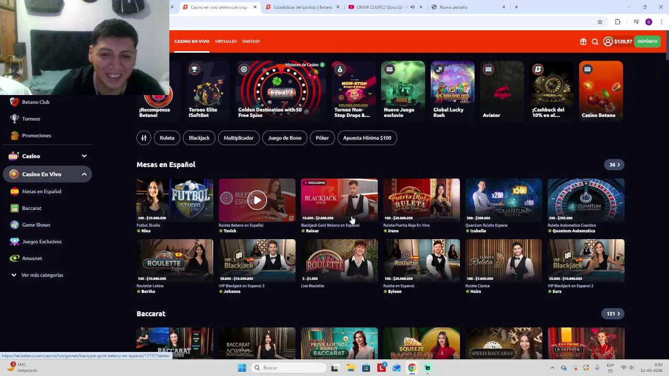Open the Chrome extensions puzzle icon
Viewport: 669px width, 376px height.
[618, 22]
